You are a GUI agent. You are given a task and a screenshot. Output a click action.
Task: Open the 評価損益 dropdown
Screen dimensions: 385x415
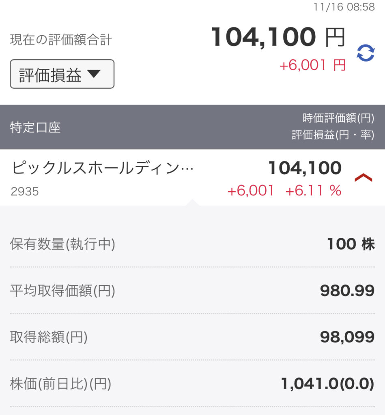tap(62, 74)
